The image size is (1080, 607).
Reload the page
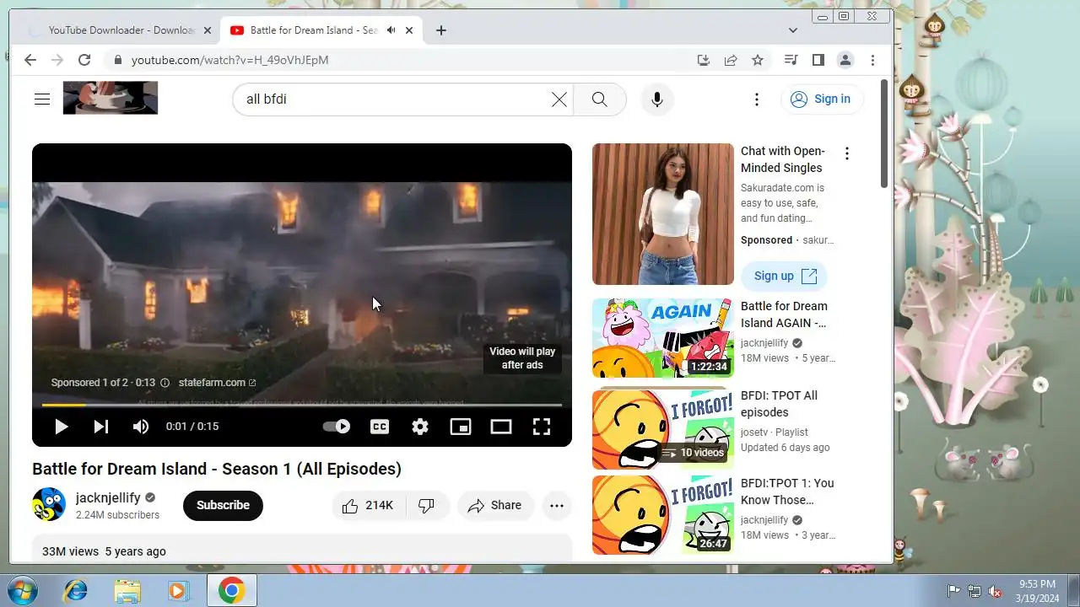click(x=84, y=60)
